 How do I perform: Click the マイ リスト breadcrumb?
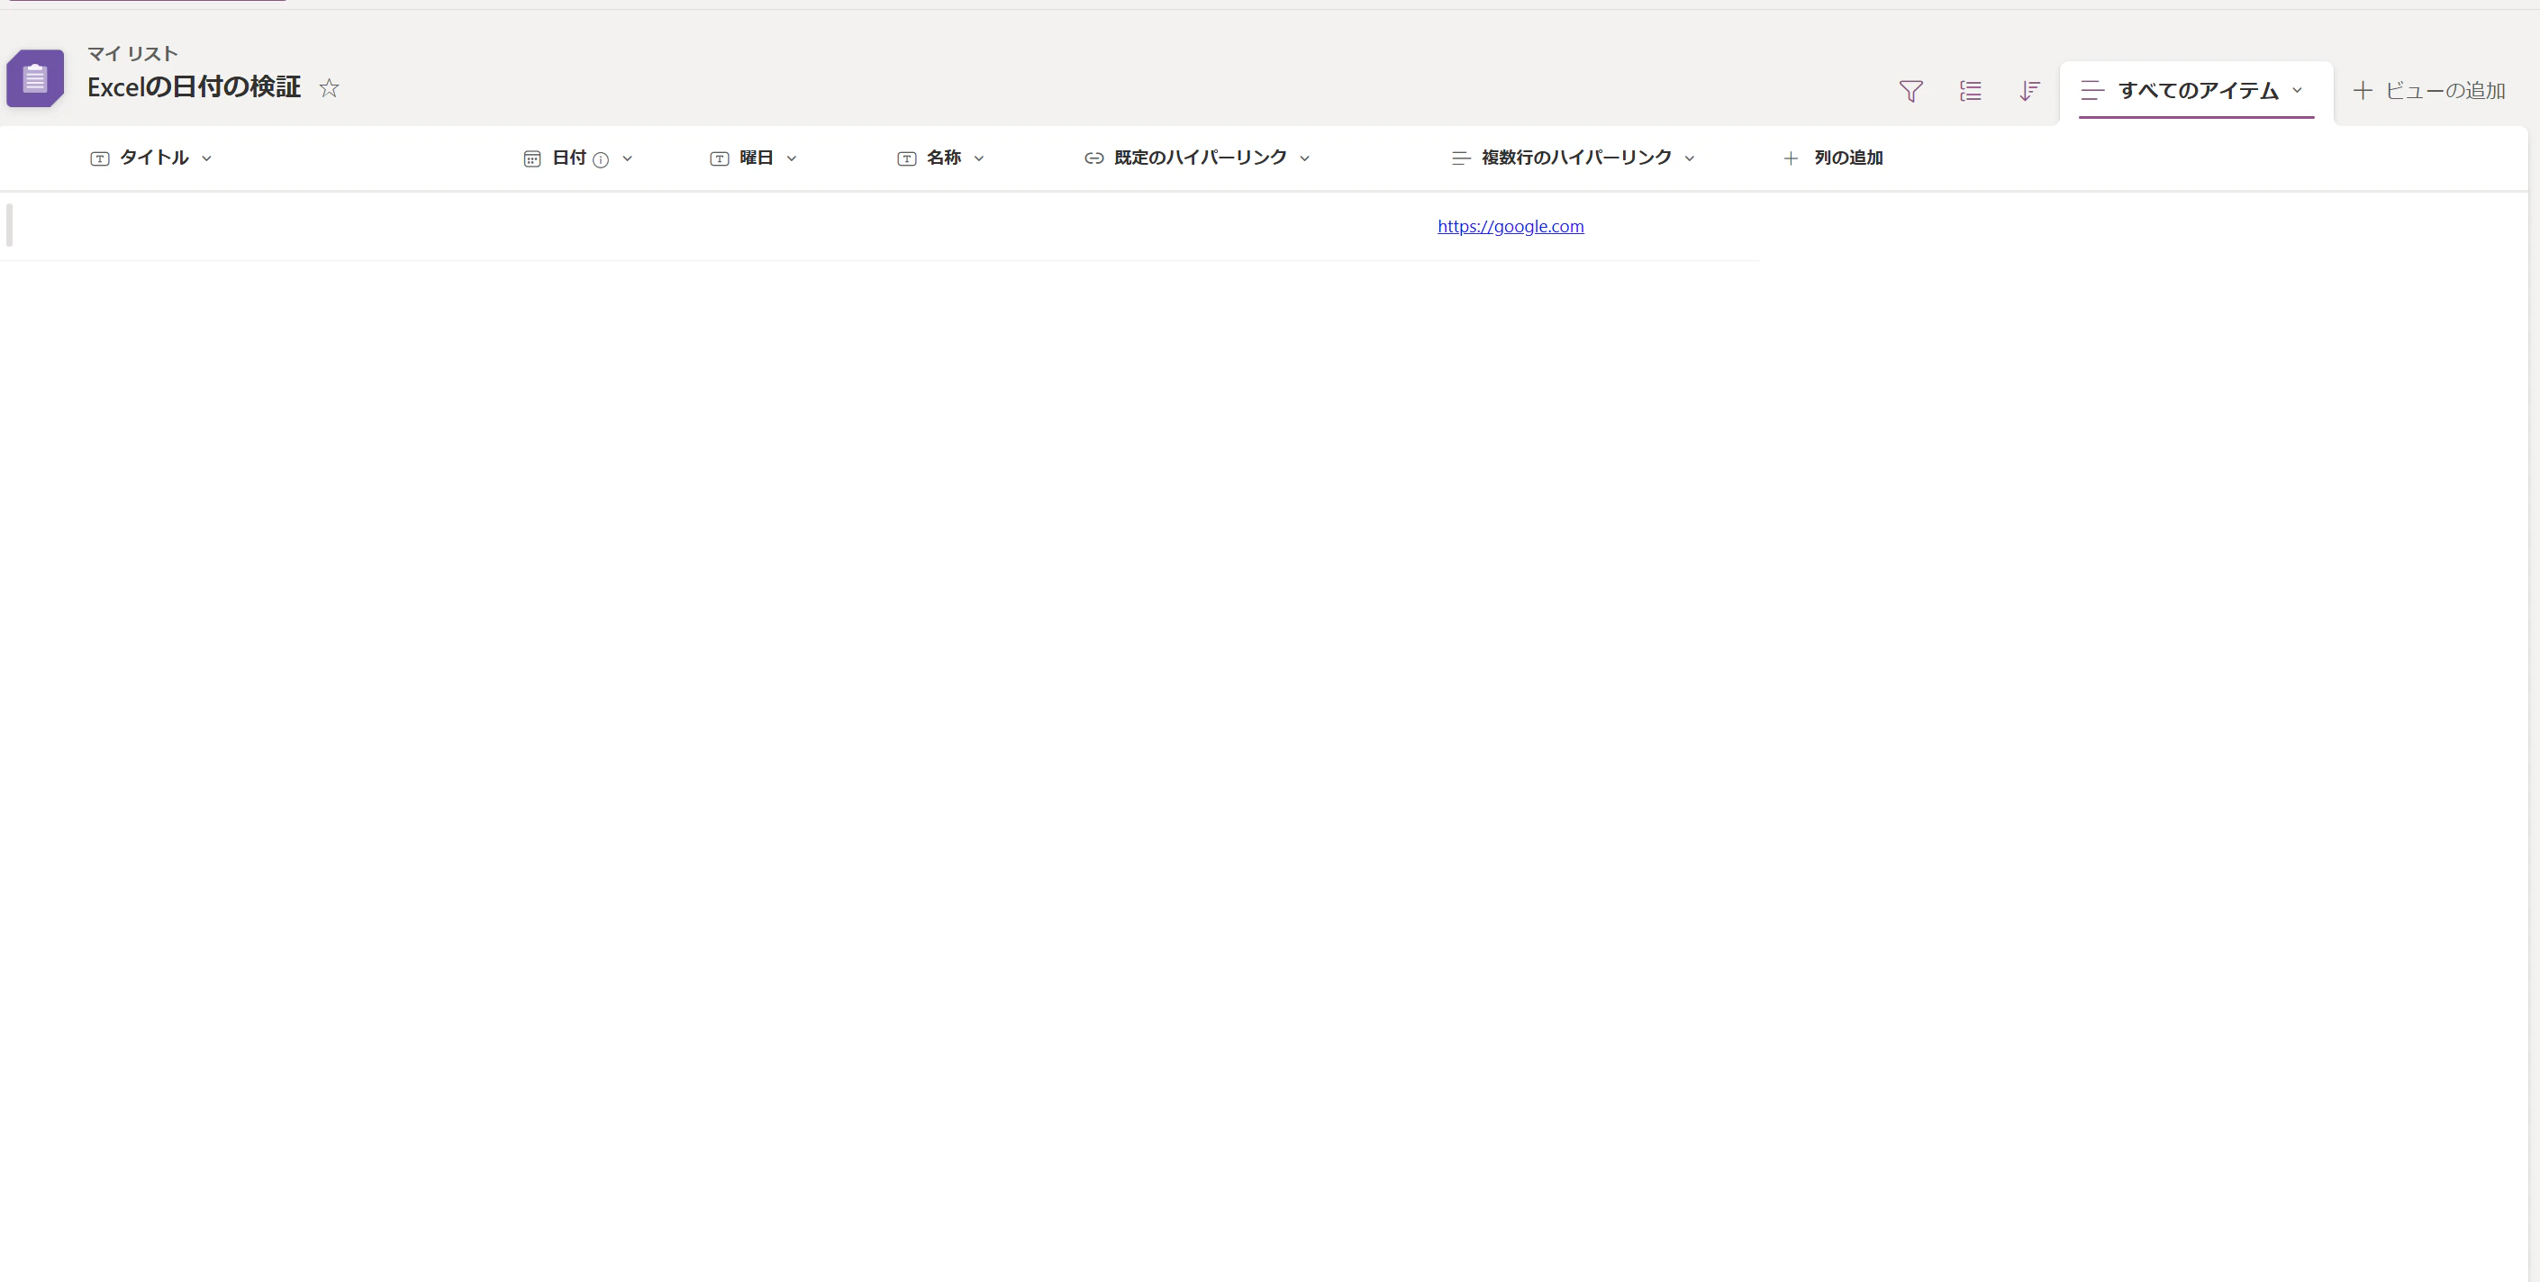(132, 53)
